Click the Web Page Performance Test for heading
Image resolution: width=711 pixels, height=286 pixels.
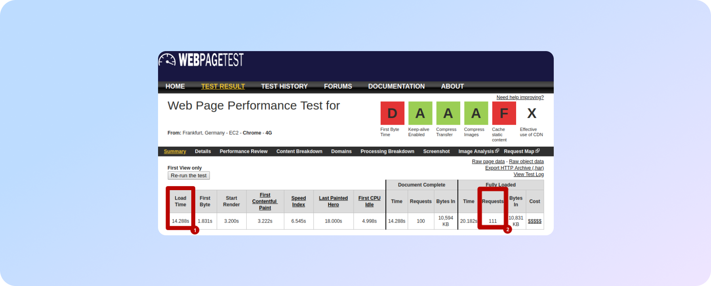[254, 105]
